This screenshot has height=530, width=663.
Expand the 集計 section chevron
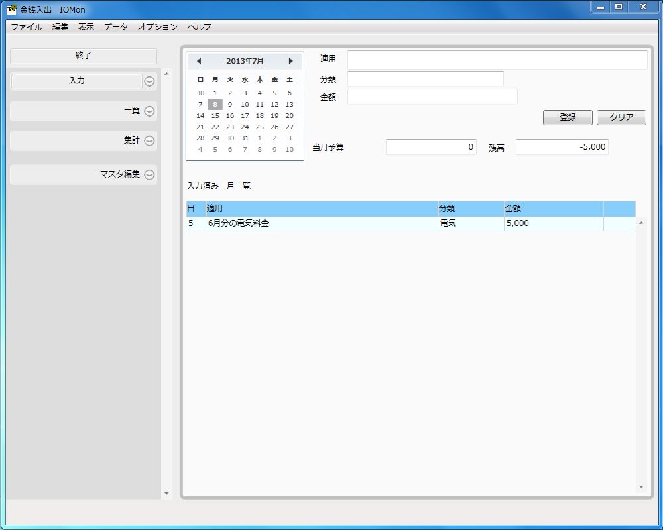(x=149, y=140)
